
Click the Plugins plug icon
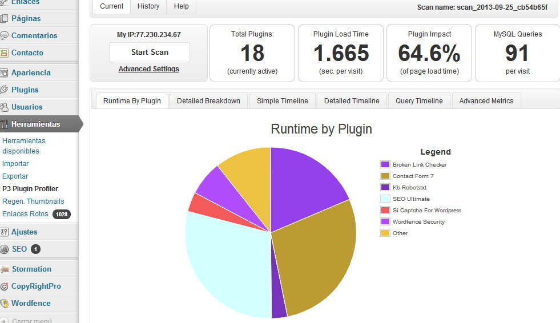[4, 90]
